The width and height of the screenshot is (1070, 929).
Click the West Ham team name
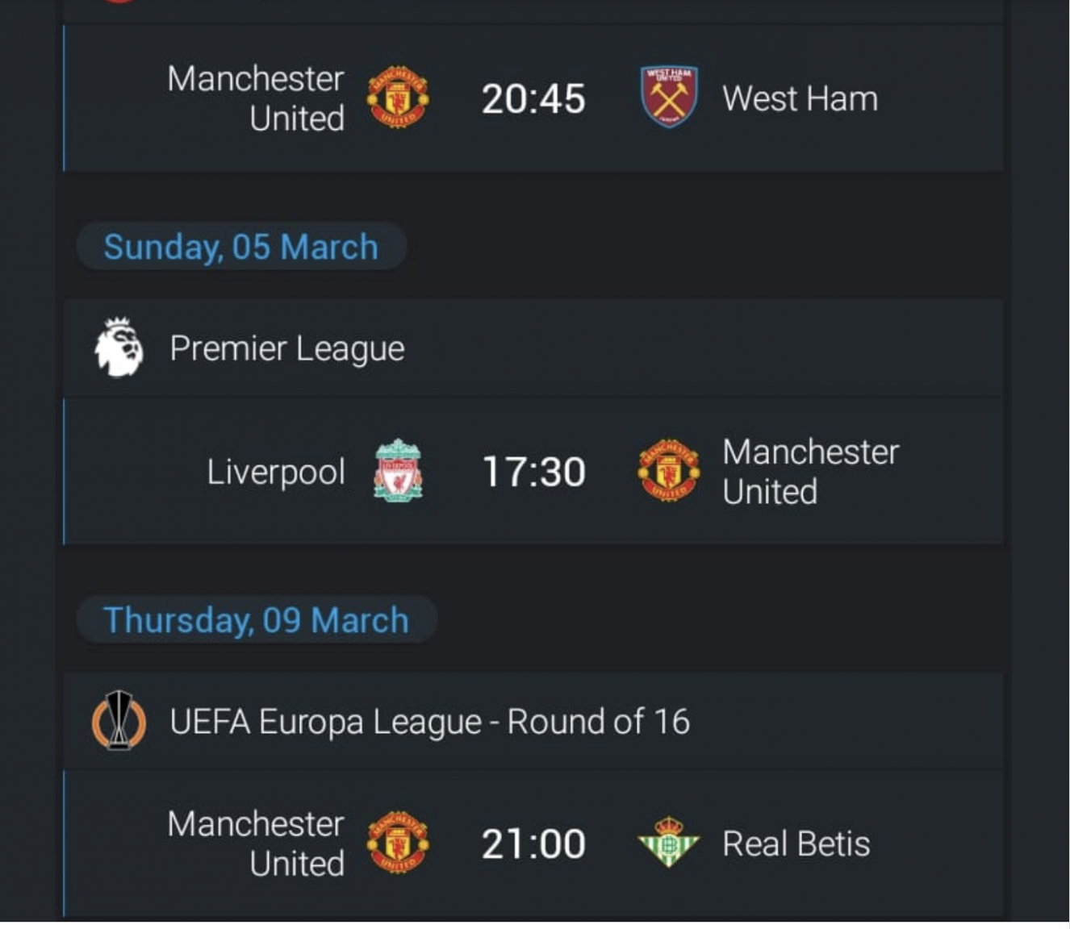coord(800,98)
